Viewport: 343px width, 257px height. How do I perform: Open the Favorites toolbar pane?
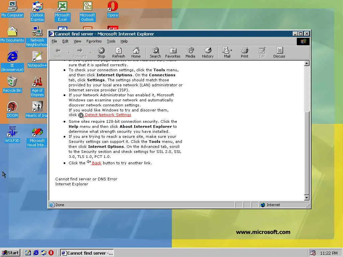pyautogui.click(x=173, y=53)
